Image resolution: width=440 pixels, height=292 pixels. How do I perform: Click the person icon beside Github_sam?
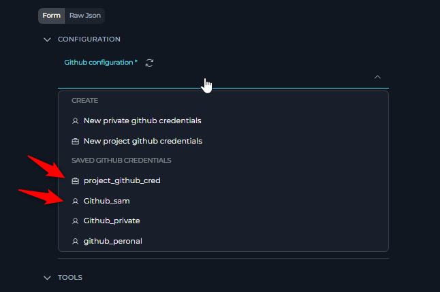tap(75, 201)
